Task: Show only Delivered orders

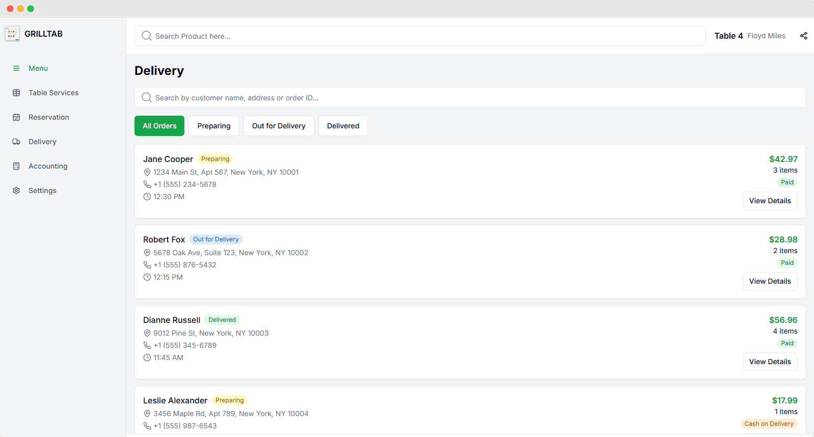Action: pyautogui.click(x=343, y=126)
